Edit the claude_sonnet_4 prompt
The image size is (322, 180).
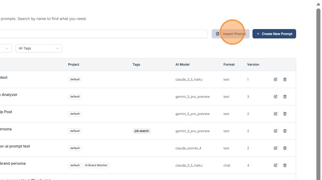pos(276,148)
